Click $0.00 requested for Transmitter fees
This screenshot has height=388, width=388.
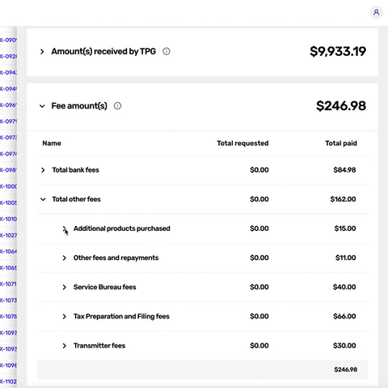click(x=259, y=346)
